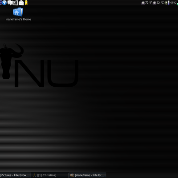Open the chat bubbles messenger launcher
Image resolution: width=178 pixels, height=178 pixels.
10,3
